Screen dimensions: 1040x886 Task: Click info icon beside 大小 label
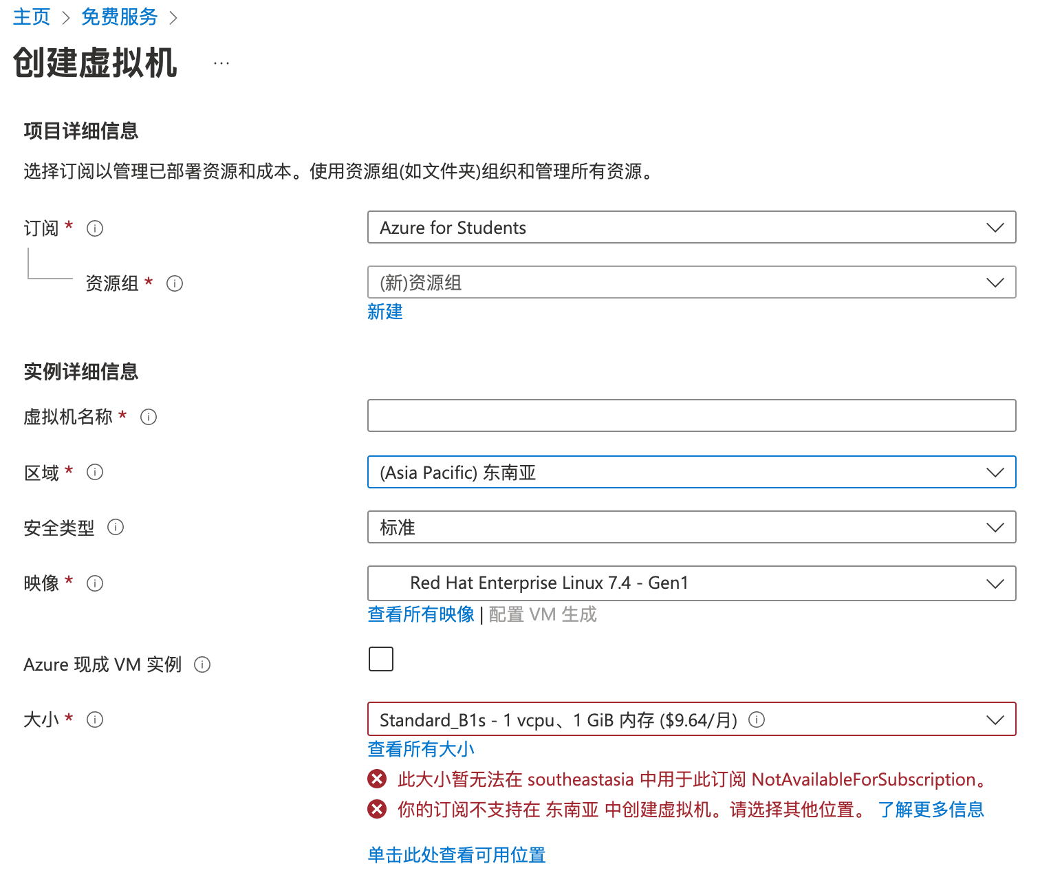coord(95,720)
